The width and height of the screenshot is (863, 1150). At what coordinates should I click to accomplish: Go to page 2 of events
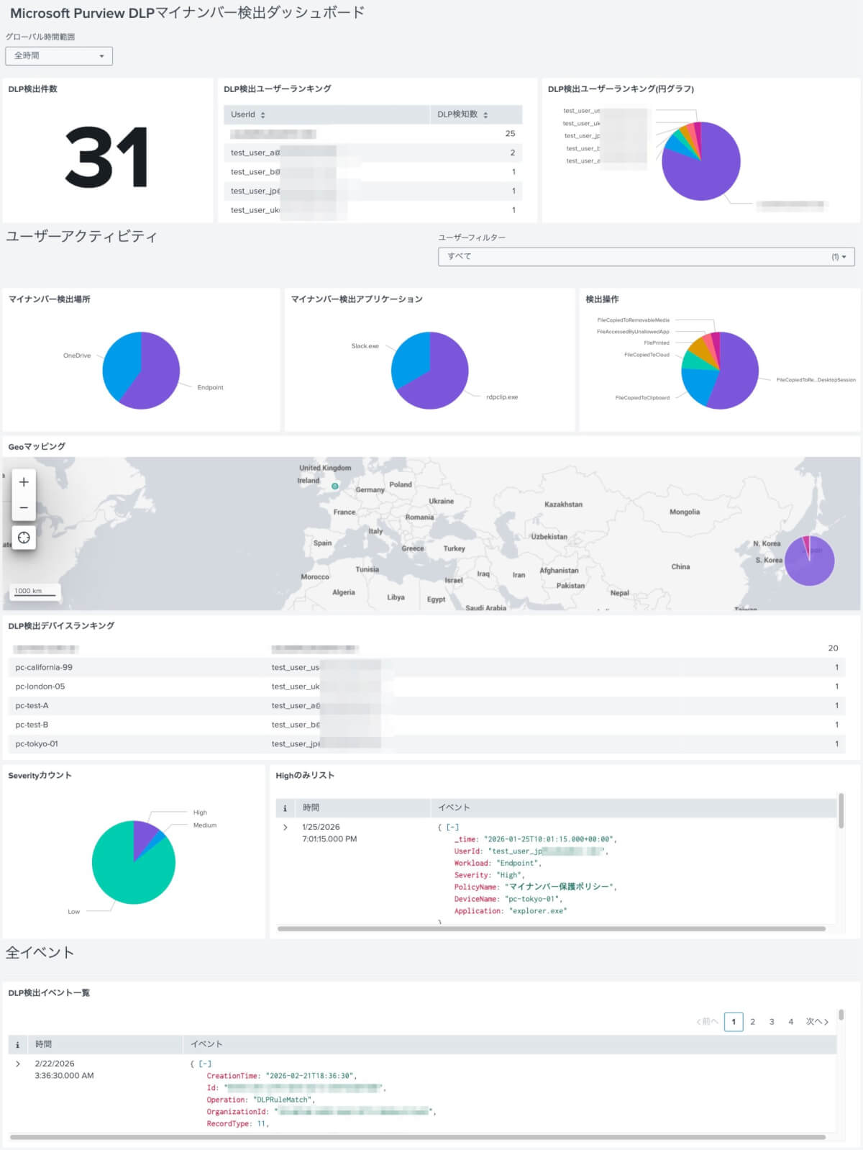[752, 1022]
